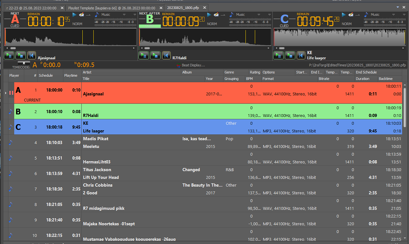Click Player A waveform scroll thumb

pos(13,48)
